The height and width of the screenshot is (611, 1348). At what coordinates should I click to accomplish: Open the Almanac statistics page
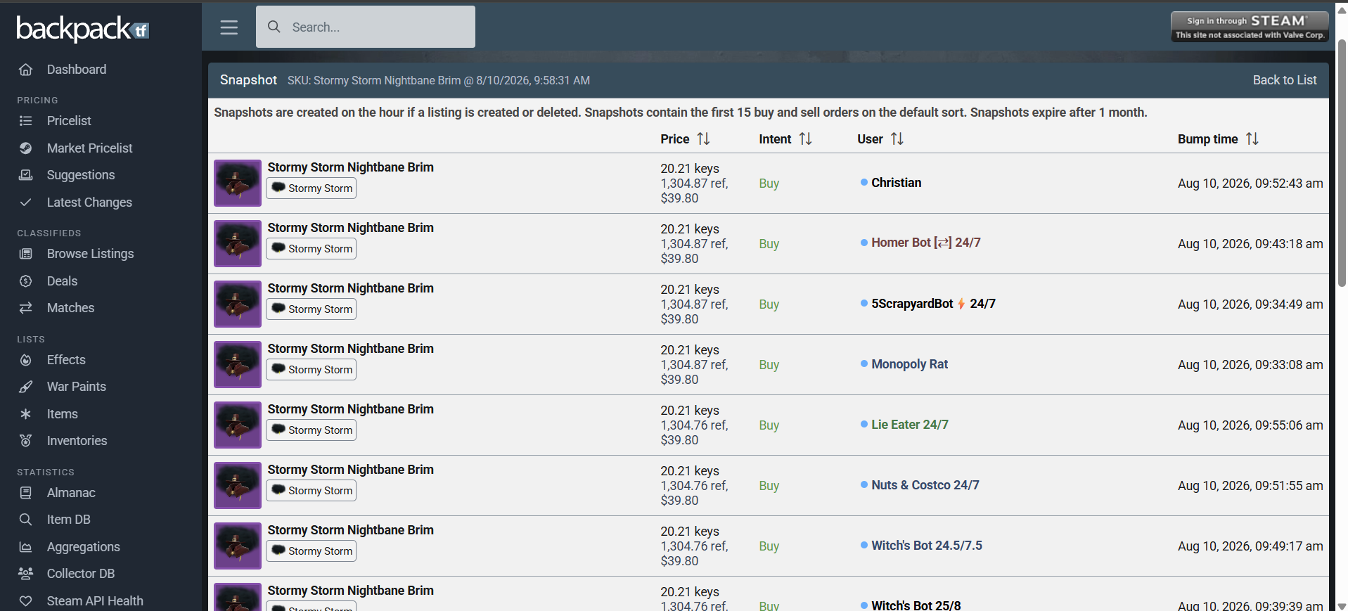[x=71, y=493]
